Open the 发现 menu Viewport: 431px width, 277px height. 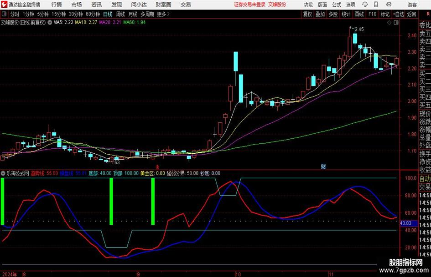click(117, 5)
